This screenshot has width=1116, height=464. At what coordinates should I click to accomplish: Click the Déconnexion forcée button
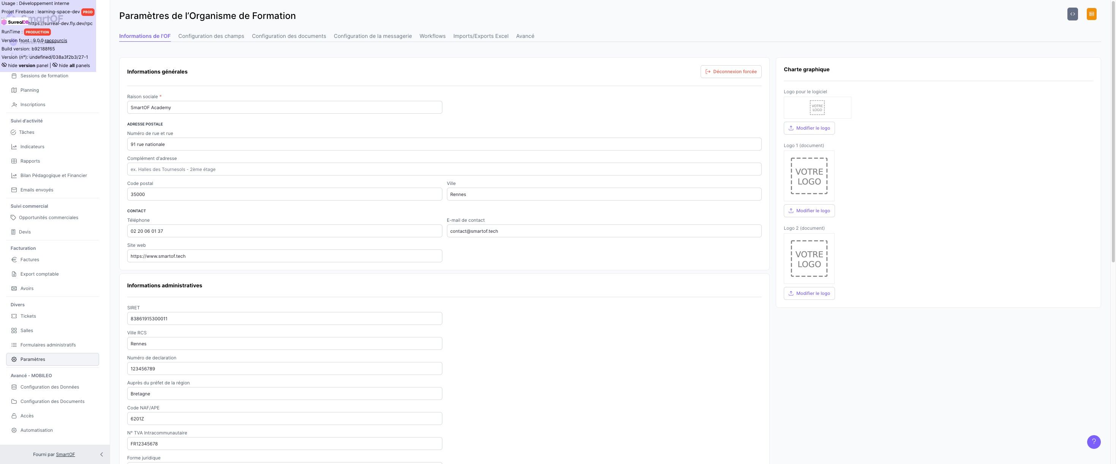(x=731, y=71)
